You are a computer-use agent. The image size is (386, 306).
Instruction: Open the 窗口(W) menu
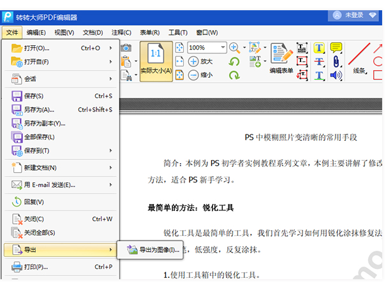(x=207, y=33)
